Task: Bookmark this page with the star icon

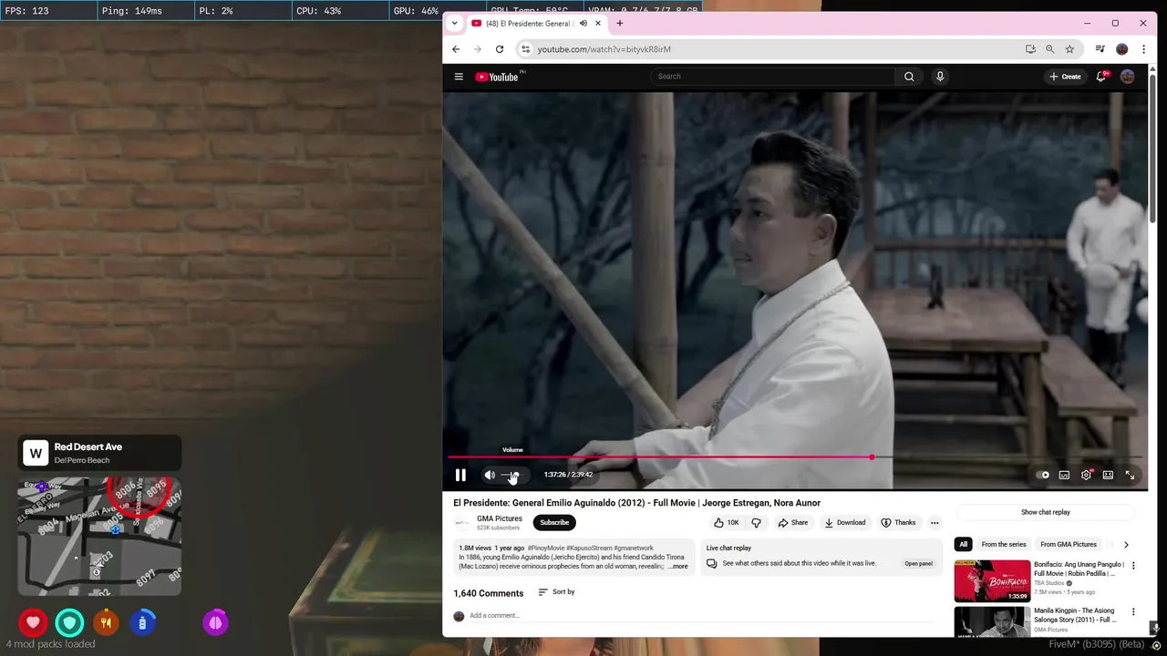Action: (1069, 49)
